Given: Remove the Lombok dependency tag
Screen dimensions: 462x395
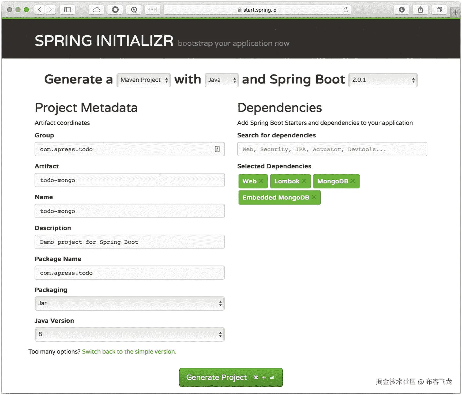Looking at the screenshot, I should point(304,181).
